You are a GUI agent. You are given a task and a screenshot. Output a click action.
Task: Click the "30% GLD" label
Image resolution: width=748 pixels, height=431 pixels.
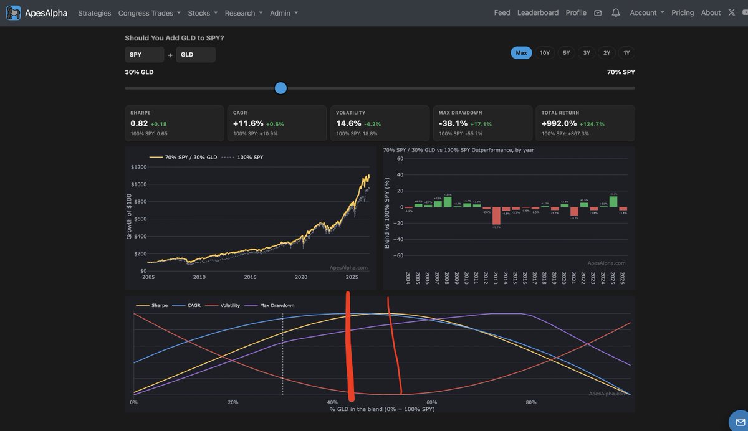coord(139,72)
